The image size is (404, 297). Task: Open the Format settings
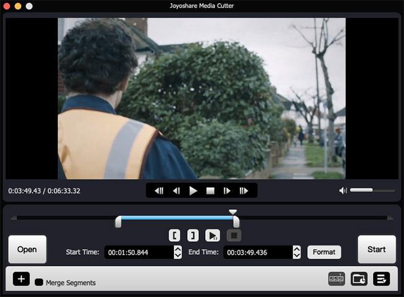click(324, 252)
